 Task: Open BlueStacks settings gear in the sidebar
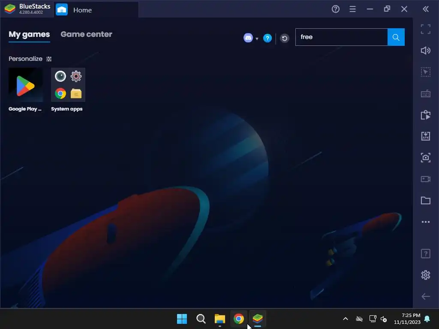(426, 275)
